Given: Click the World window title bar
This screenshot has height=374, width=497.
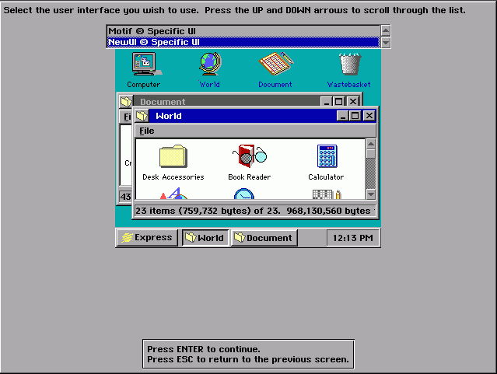Looking at the screenshot, I should coord(243,116).
